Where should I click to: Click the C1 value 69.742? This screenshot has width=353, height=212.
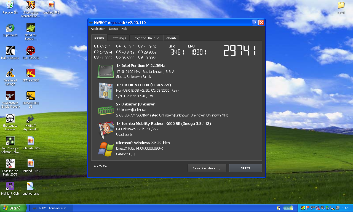coord(105,47)
